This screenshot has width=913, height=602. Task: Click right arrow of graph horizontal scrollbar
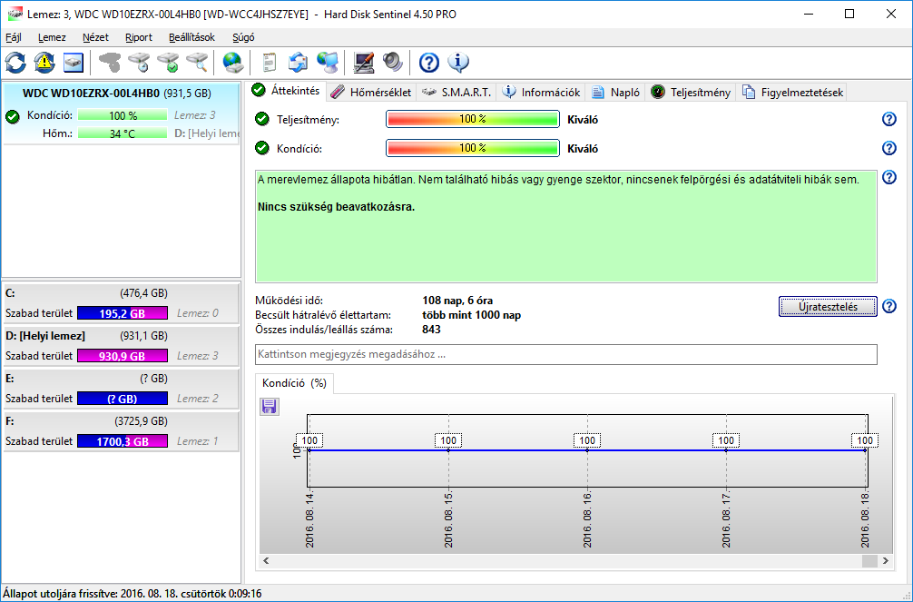pyautogui.click(x=886, y=562)
